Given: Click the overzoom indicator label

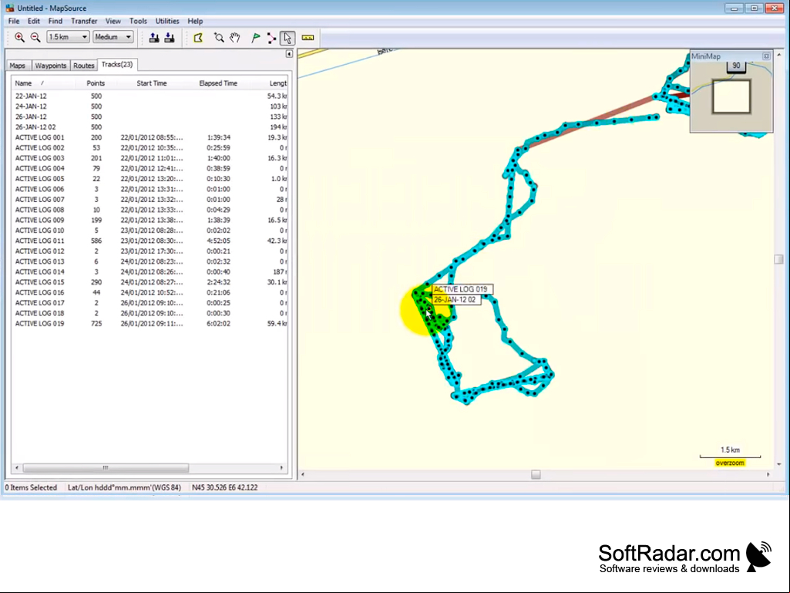Looking at the screenshot, I should click(730, 463).
